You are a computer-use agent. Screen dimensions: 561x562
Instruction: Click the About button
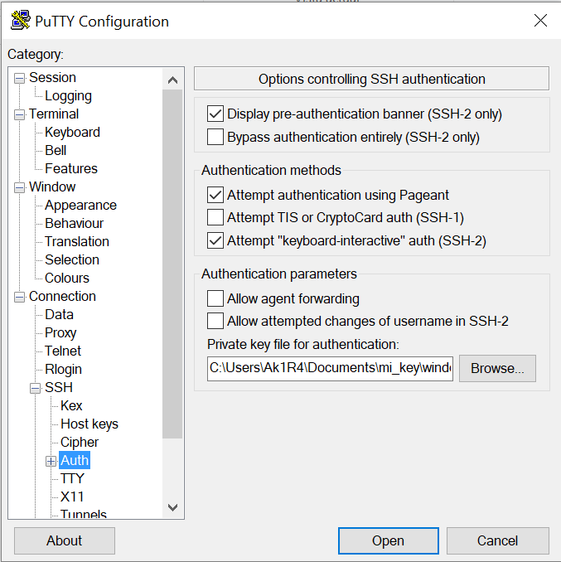click(65, 540)
